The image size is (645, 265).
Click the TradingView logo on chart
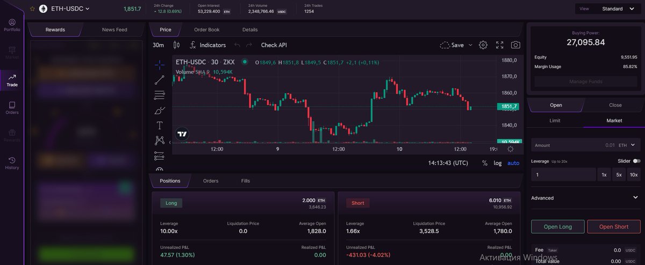coord(182,134)
